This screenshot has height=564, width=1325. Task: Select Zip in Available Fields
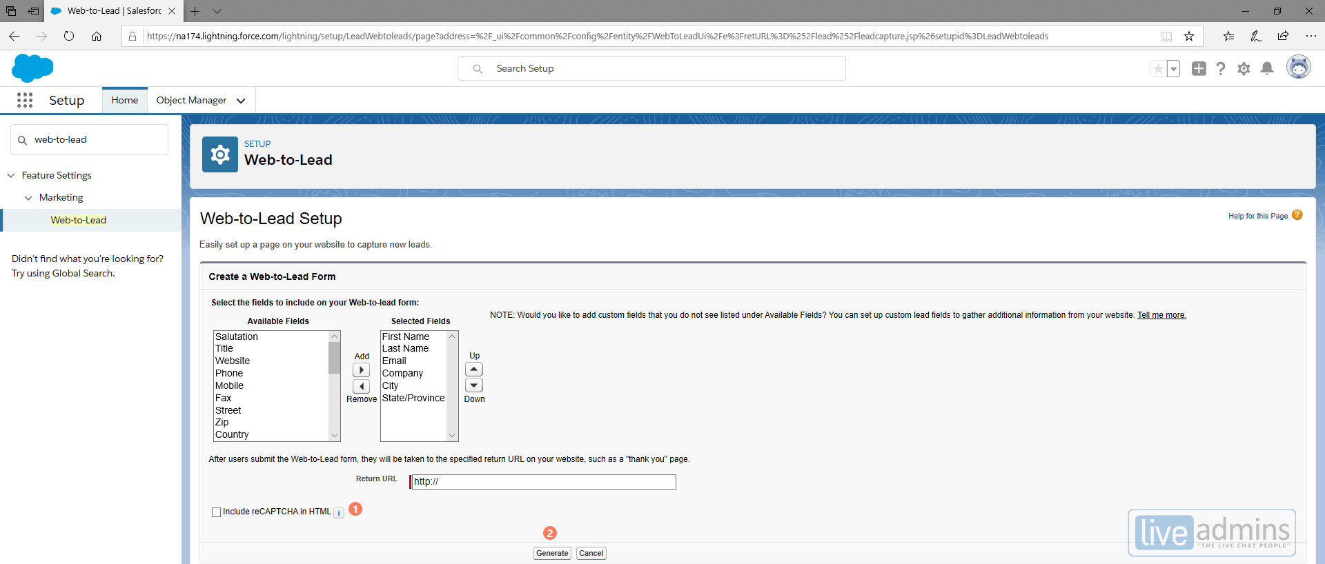click(x=222, y=422)
